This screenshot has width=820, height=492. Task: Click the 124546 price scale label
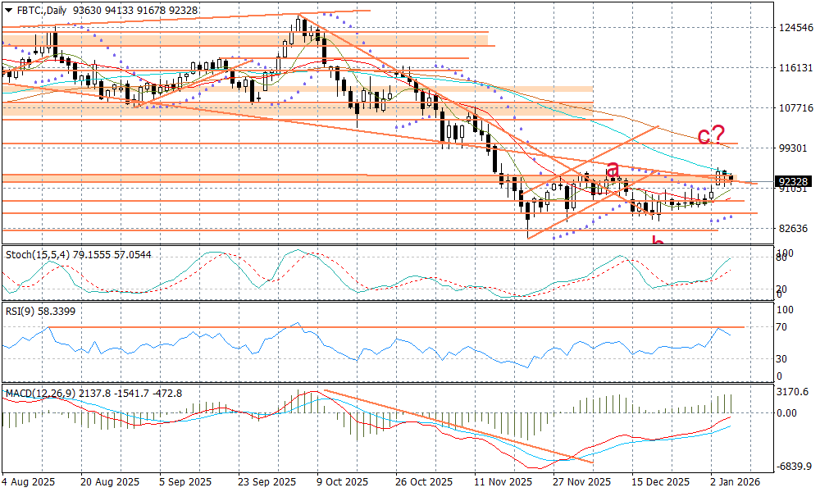click(795, 28)
